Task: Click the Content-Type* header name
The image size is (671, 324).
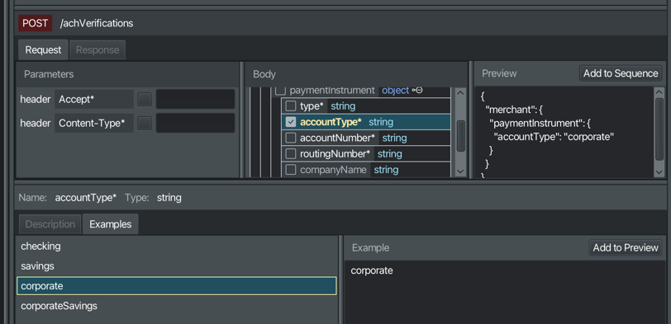Action: [93, 124]
